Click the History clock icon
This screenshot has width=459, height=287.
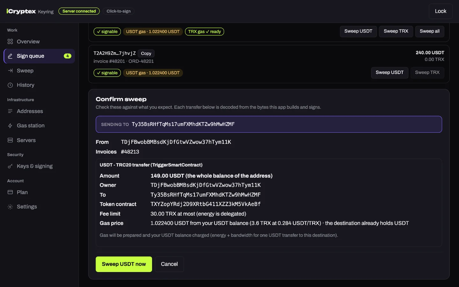[10, 85]
